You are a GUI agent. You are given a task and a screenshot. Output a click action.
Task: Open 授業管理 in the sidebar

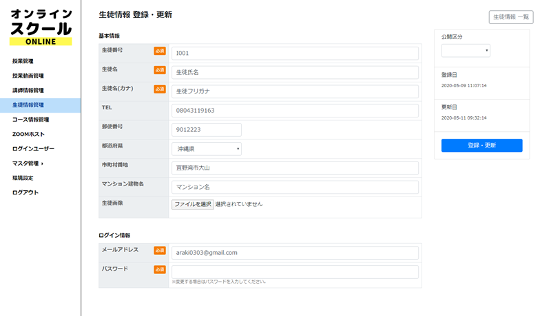click(23, 61)
